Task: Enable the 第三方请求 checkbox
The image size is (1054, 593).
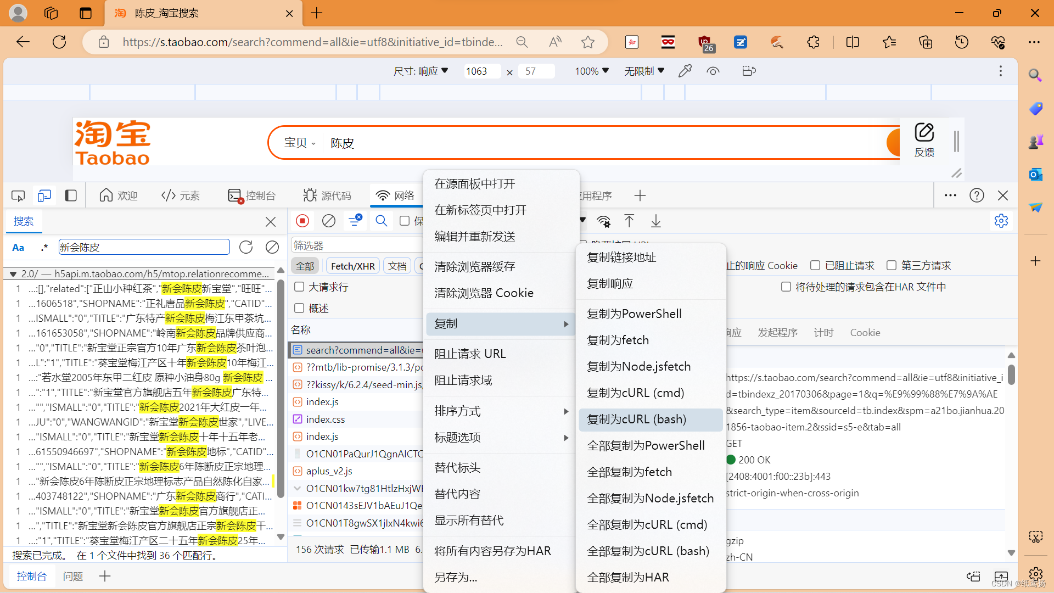Action: 892,266
